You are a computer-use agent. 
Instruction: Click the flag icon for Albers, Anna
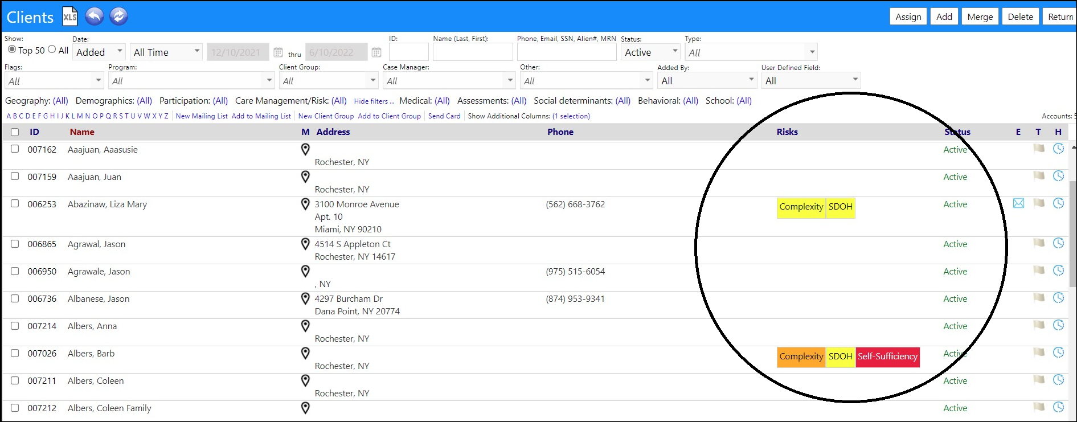pyautogui.click(x=1039, y=325)
